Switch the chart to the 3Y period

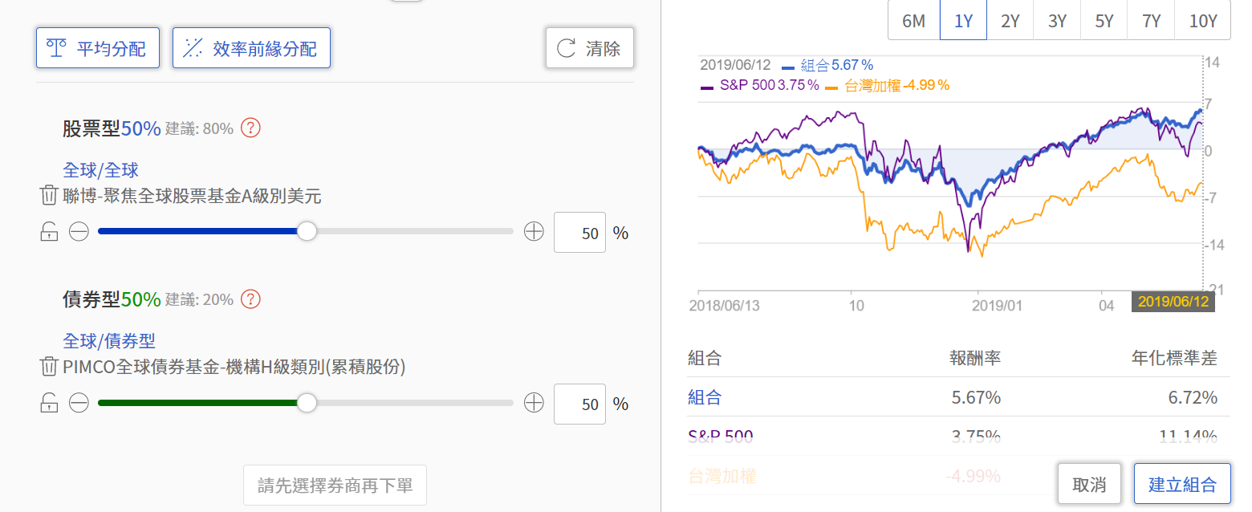pyautogui.click(x=1057, y=21)
